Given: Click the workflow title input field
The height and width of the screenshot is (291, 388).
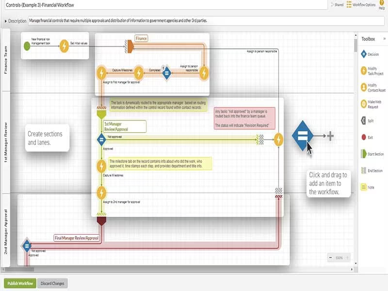Looking at the screenshot, I should [x=165, y=5].
